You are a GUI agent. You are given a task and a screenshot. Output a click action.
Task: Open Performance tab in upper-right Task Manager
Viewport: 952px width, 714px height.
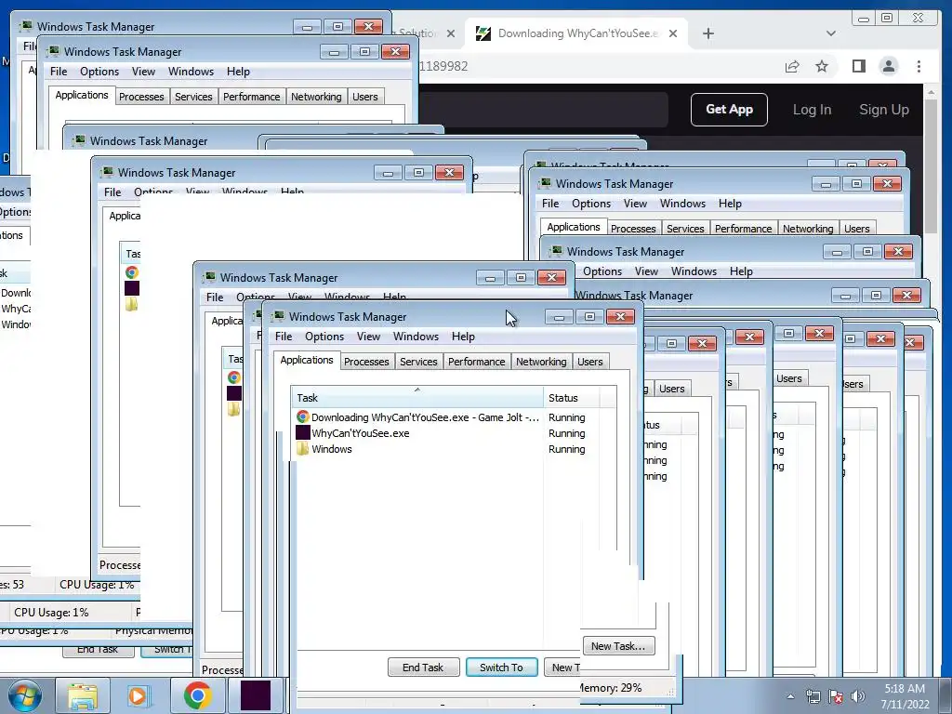743,229
